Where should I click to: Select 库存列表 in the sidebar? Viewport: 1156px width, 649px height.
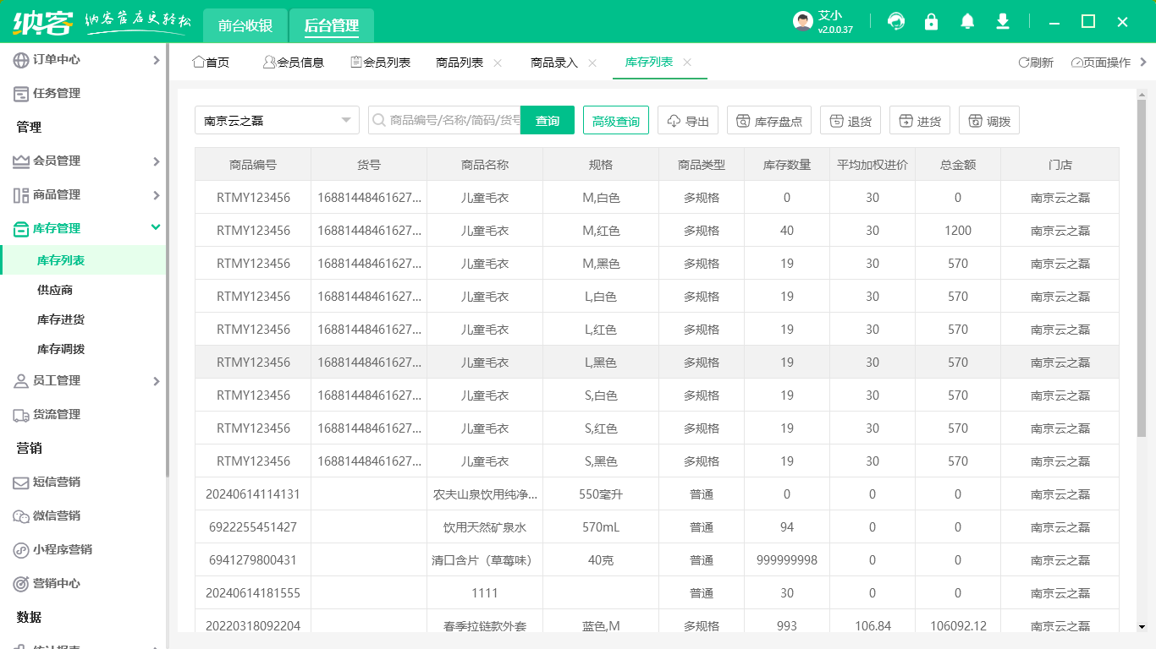83,260
